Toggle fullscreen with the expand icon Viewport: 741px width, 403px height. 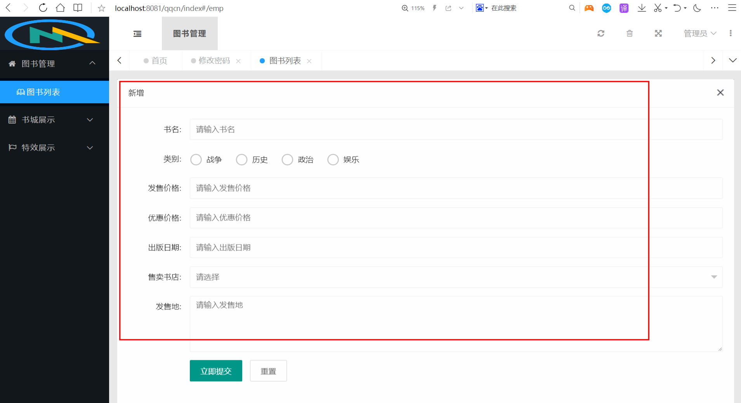(658, 33)
